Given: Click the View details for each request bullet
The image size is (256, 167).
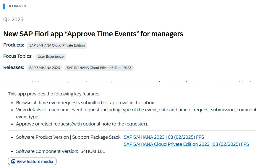Looking at the screenshot, I should (118, 110).
